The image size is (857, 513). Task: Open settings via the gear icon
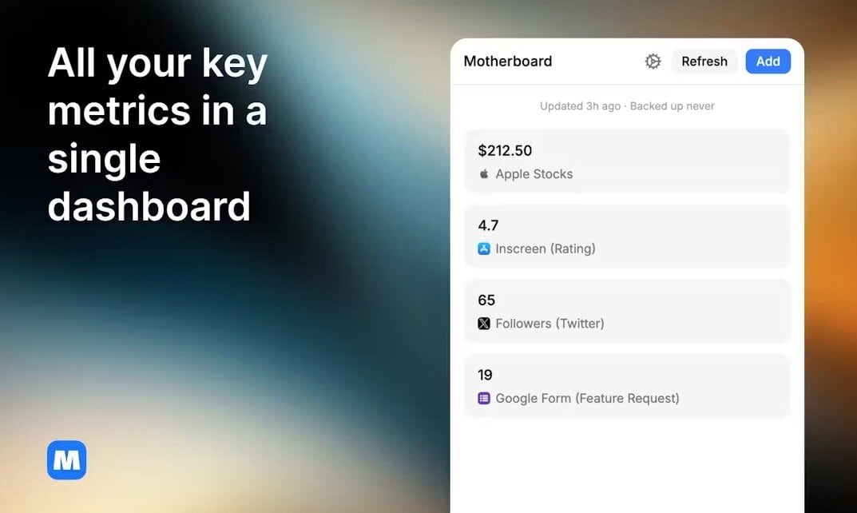[x=653, y=62]
